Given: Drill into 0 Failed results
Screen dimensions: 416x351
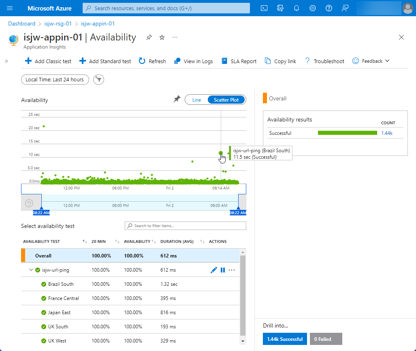Looking at the screenshot, I should (326, 339).
